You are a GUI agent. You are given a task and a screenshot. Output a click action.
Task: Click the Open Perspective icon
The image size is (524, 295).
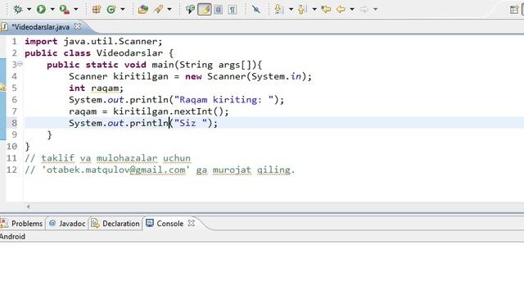(514, 9)
